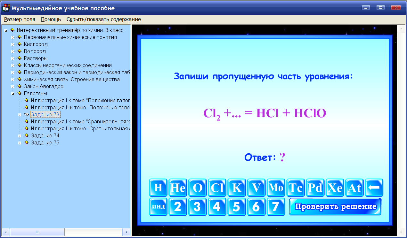This screenshot has width=407, height=238.
Task: Open the Помощь menu
Action: (50, 19)
